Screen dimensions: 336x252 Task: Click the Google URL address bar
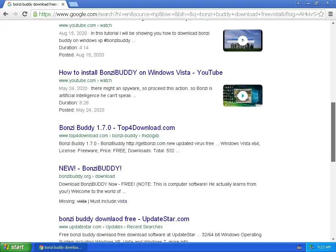pos(178,14)
